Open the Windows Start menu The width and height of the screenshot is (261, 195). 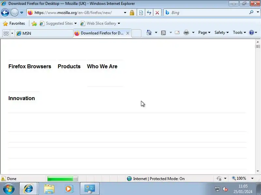tap(9, 188)
